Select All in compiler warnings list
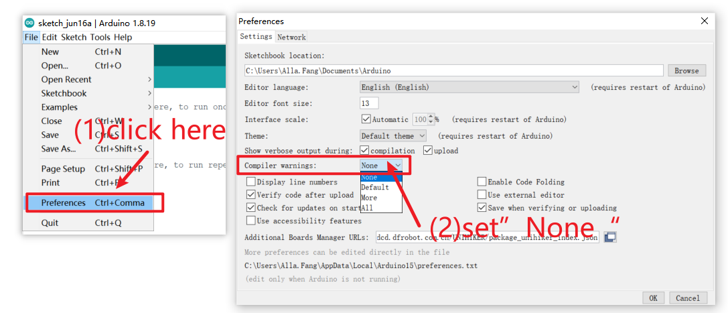Image resolution: width=728 pixels, height=313 pixels. click(380, 208)
